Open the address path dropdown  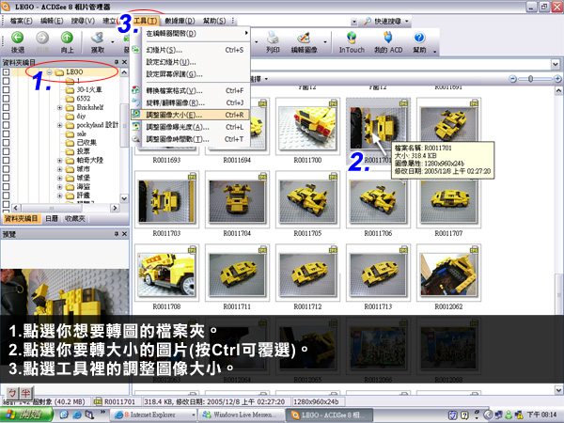[556, 65]
